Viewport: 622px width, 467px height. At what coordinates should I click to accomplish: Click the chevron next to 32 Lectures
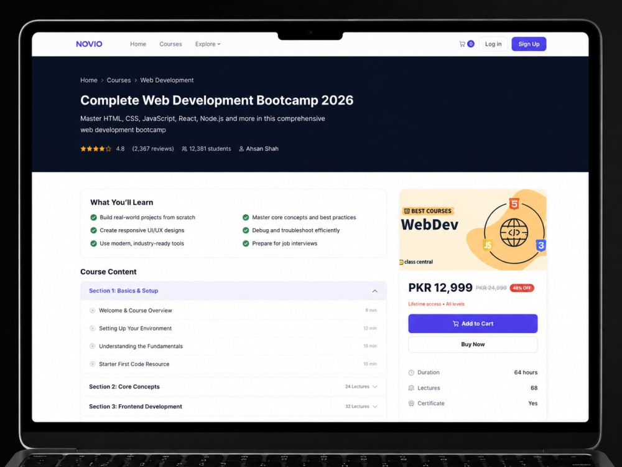(375, 407)
